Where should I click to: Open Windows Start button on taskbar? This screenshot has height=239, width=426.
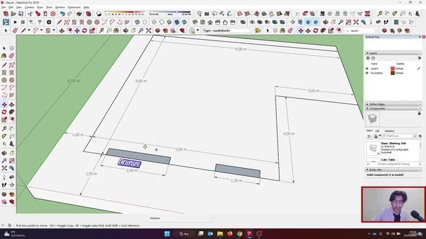point(167,234)
